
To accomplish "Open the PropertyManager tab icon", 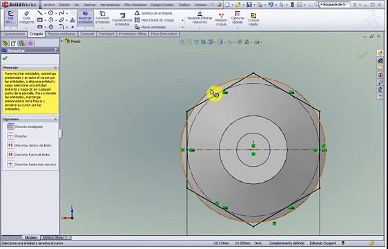I will (x=14, y=43).
